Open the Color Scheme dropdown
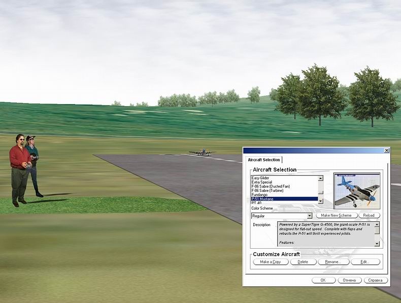 (x=310, y=216)
